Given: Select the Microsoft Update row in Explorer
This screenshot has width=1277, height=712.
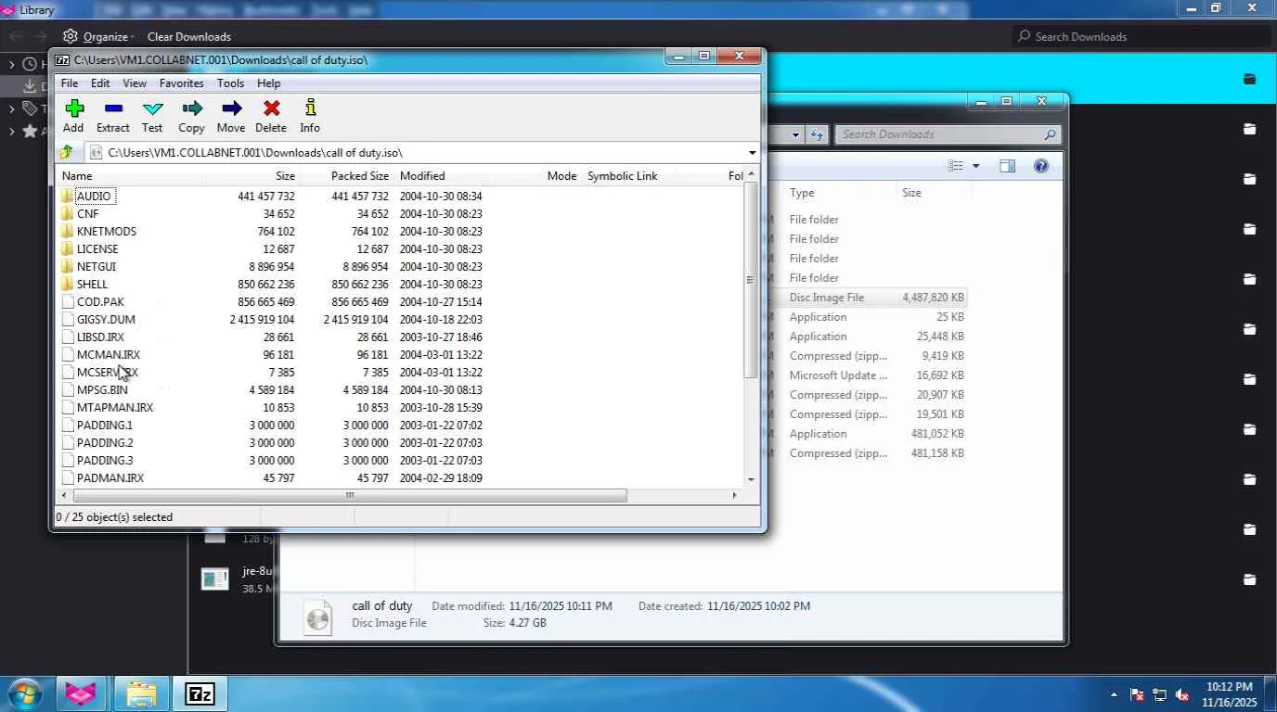Looking at the screenshot, I should click(869, 375).
